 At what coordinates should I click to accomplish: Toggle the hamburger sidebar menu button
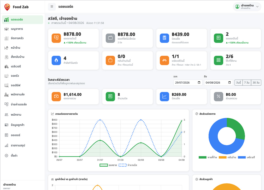coord(52,7)
